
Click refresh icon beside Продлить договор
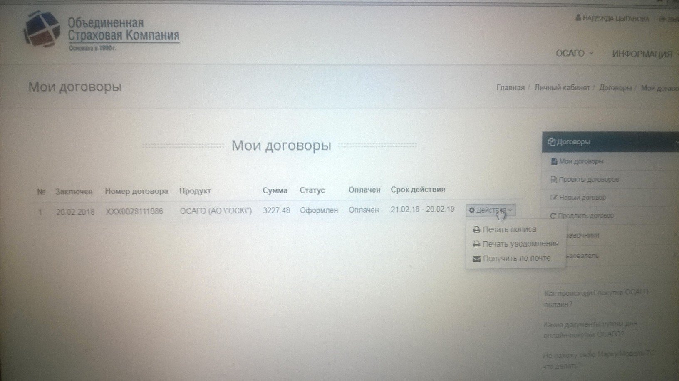(553, 215)
